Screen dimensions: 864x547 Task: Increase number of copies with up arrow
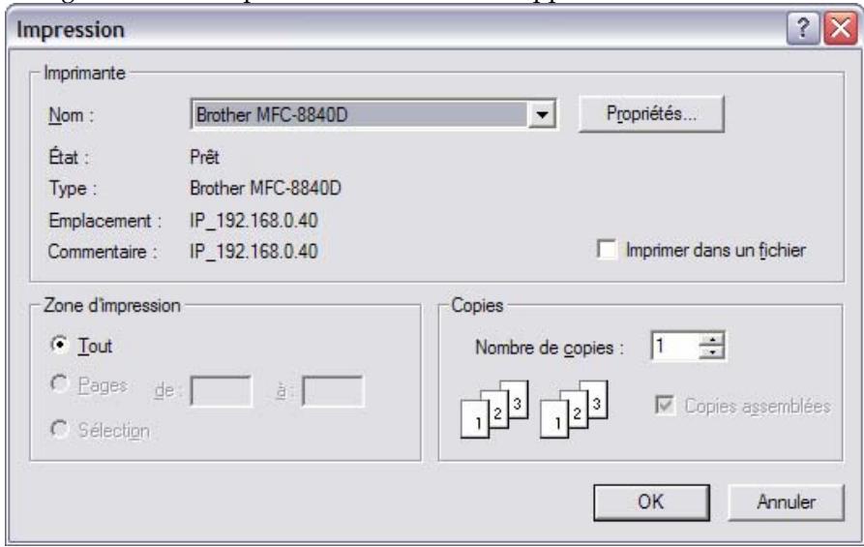(x=712, y=340)
